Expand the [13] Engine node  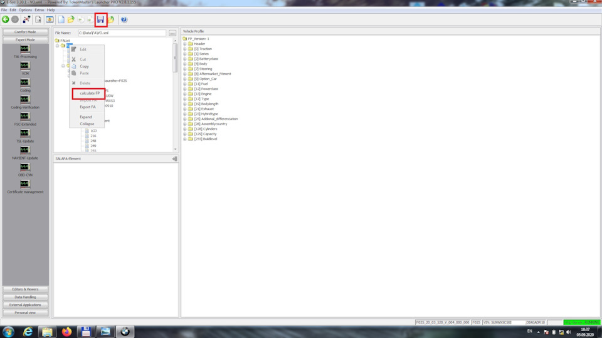(184, 94)
